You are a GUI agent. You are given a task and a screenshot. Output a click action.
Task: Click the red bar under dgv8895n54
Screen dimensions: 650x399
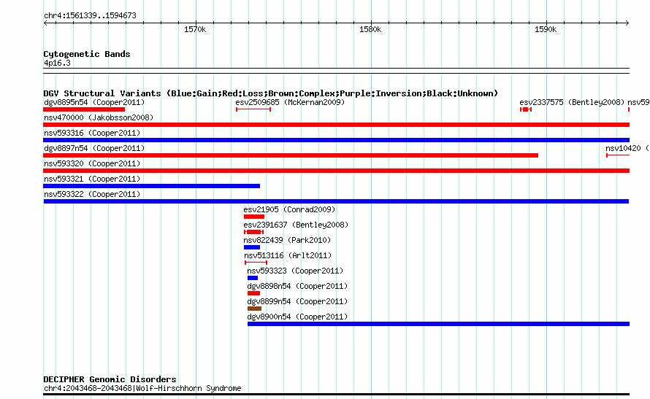tap(84, 109)
